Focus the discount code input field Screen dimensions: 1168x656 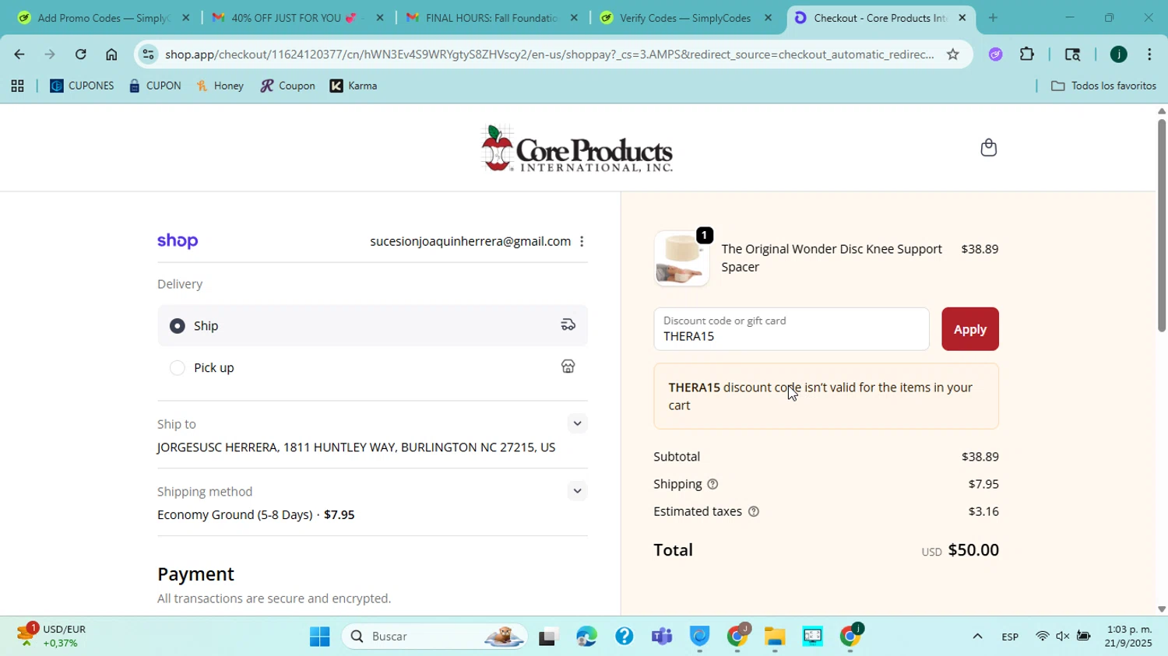791,329
